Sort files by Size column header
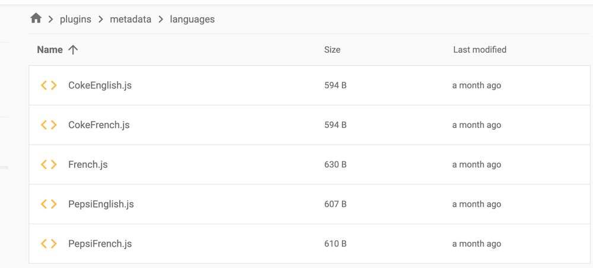 [x=332, y=50]
